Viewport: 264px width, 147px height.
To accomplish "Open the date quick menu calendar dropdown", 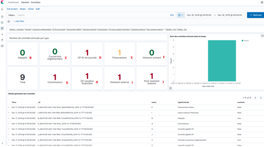I will (x=180, y=15).
